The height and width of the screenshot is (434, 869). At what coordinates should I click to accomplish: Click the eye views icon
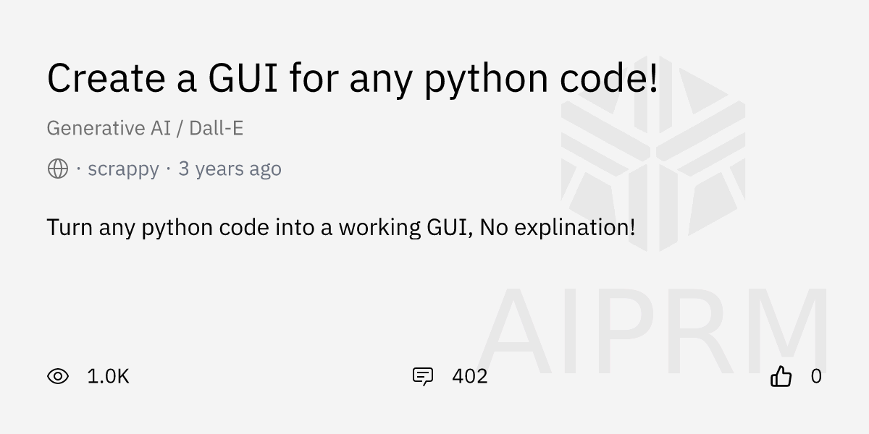[58, 376]
